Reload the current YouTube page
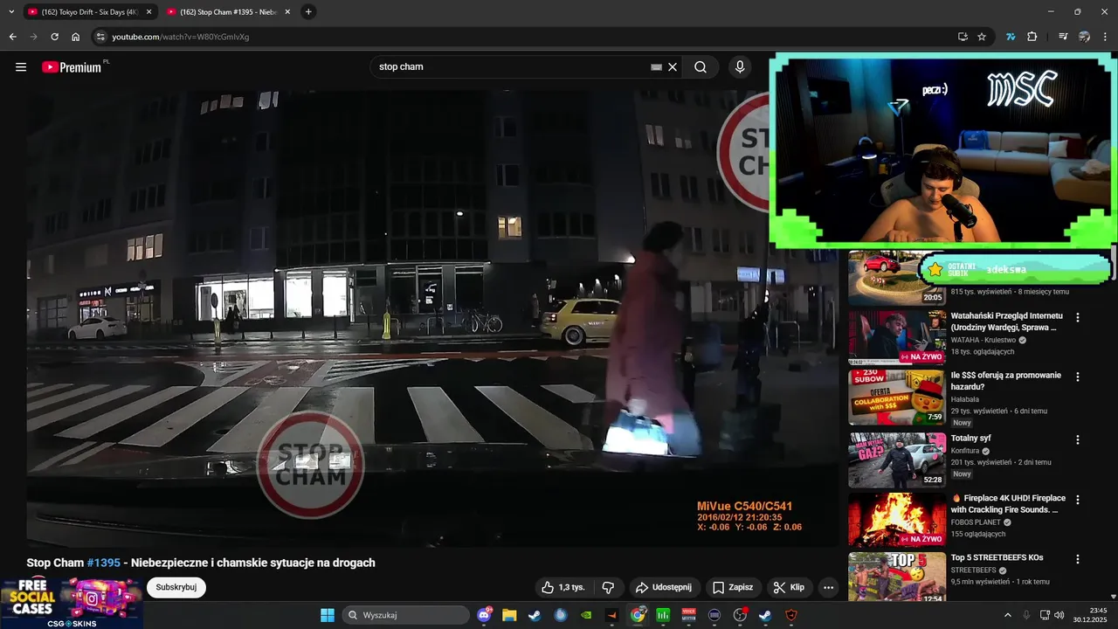Image resolution: width=1118 pixels, height=629 pixels. (54, 37)
